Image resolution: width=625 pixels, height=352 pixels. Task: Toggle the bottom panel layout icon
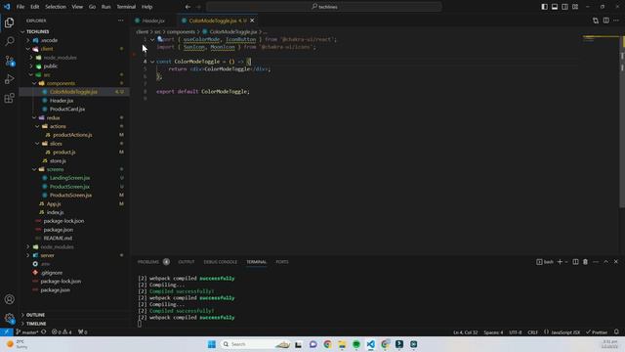point(555,7)
